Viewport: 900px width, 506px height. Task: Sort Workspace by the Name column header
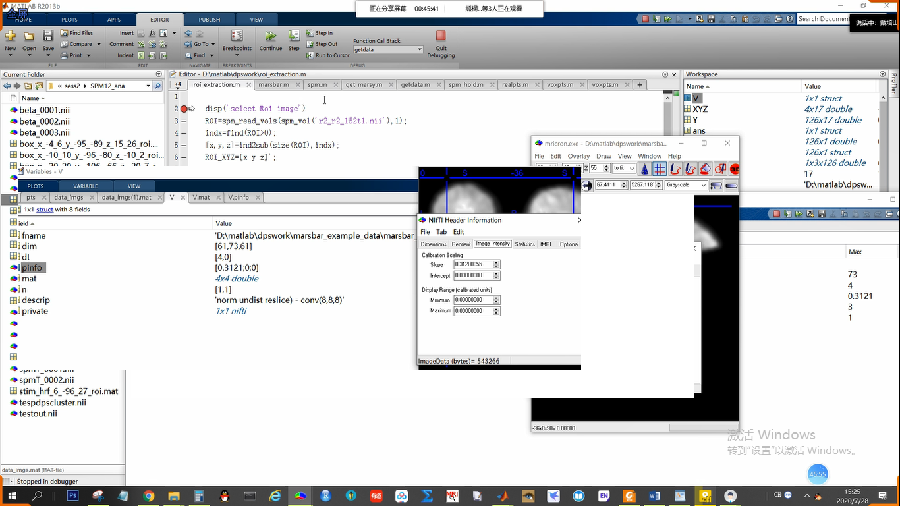[x=742, y=86]
